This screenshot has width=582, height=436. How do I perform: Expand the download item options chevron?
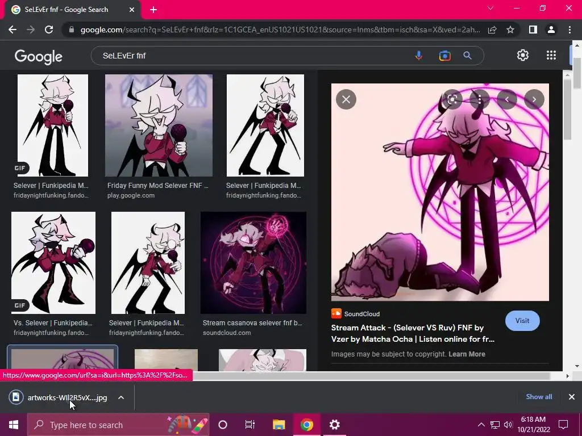[x=121, y=397]
